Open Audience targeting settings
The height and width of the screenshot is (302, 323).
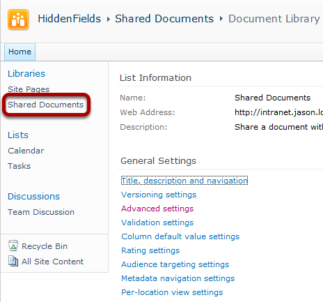coord(175,264)
